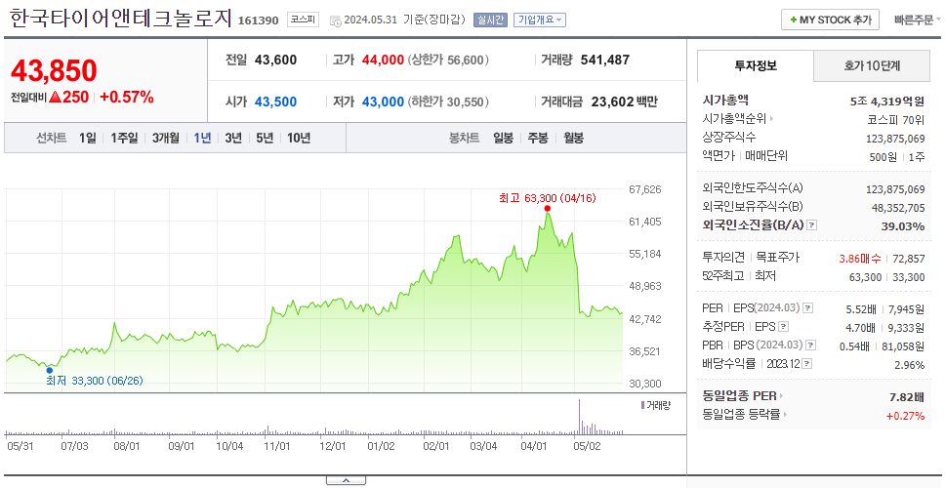Click arrow icon next to 동일업종 PER
The width and height of the screenshot is (945, 488).
point(782,396)
